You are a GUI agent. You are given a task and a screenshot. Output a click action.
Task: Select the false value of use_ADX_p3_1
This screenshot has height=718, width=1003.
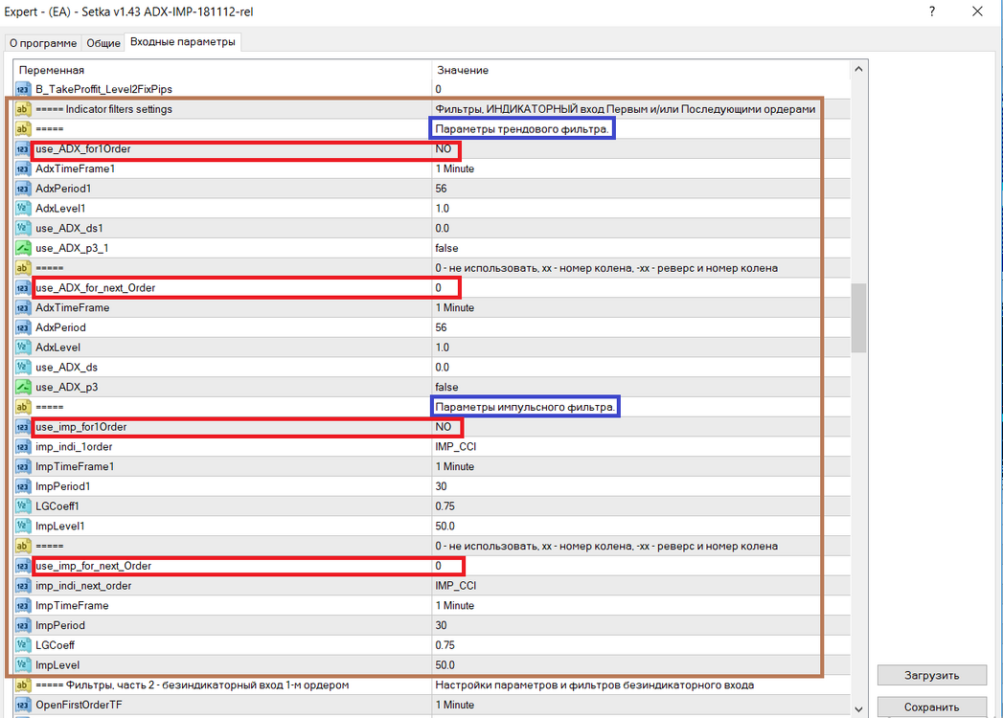tap(446, 248)
